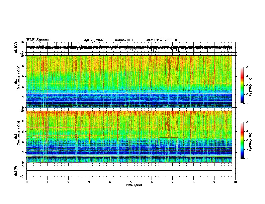265x204 pixels.
Task: Click the "-7" label on ch.2 color scale
Action: point(247,159)
